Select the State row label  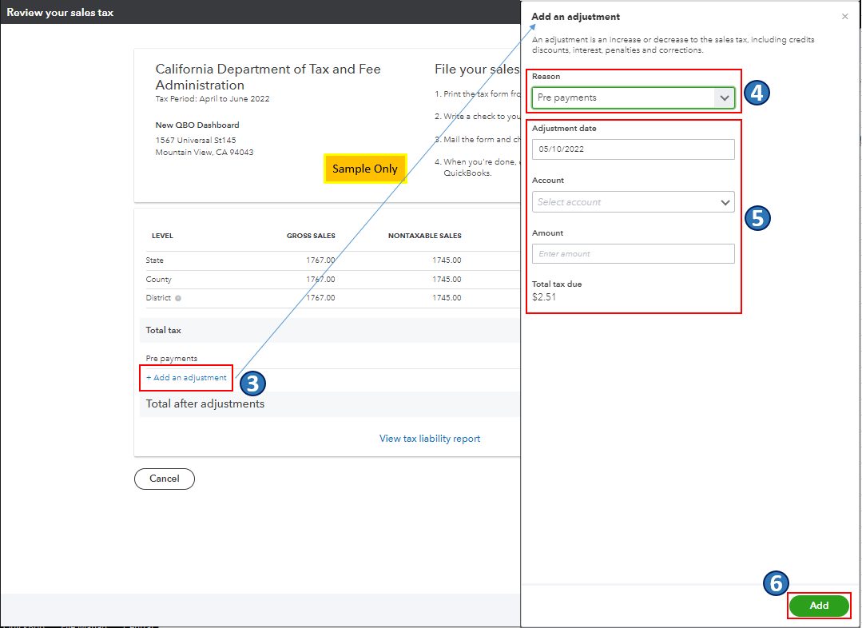point(155,260)
